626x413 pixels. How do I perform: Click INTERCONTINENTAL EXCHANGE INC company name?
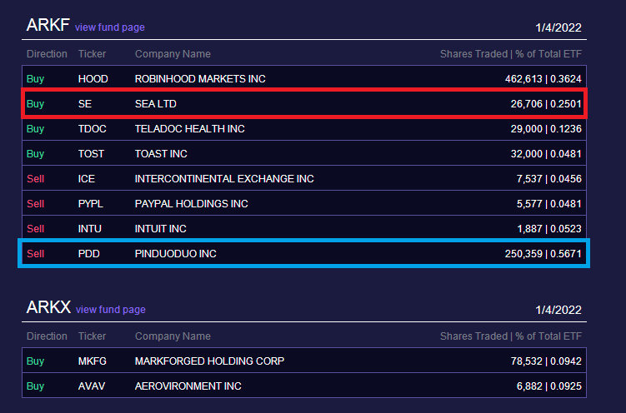tap(224, 179)
